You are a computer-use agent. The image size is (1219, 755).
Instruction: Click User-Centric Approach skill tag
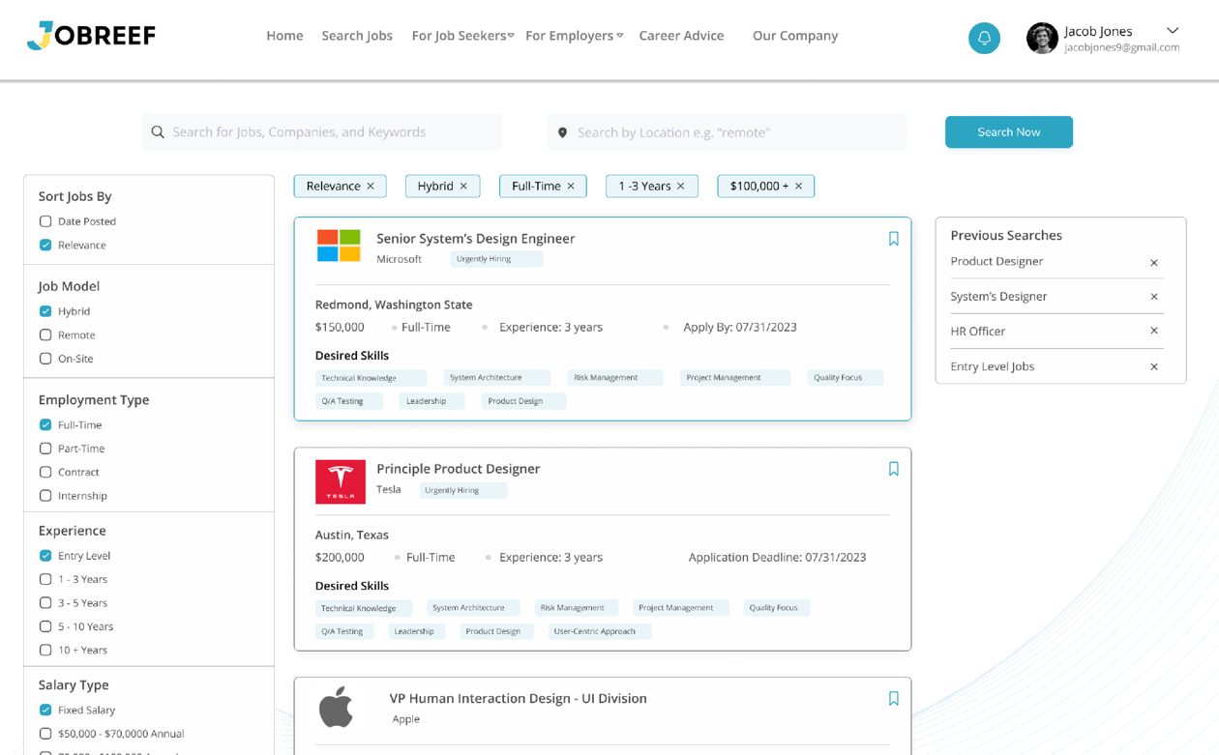click(600, 631)
